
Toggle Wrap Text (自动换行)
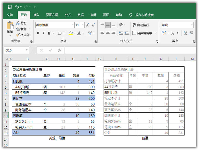pyautogui.click(x=141, y=25)
